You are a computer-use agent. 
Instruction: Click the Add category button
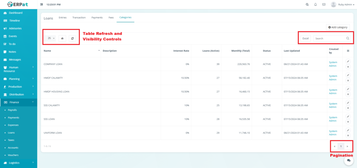pyautogui.click(x=338, y=27)
